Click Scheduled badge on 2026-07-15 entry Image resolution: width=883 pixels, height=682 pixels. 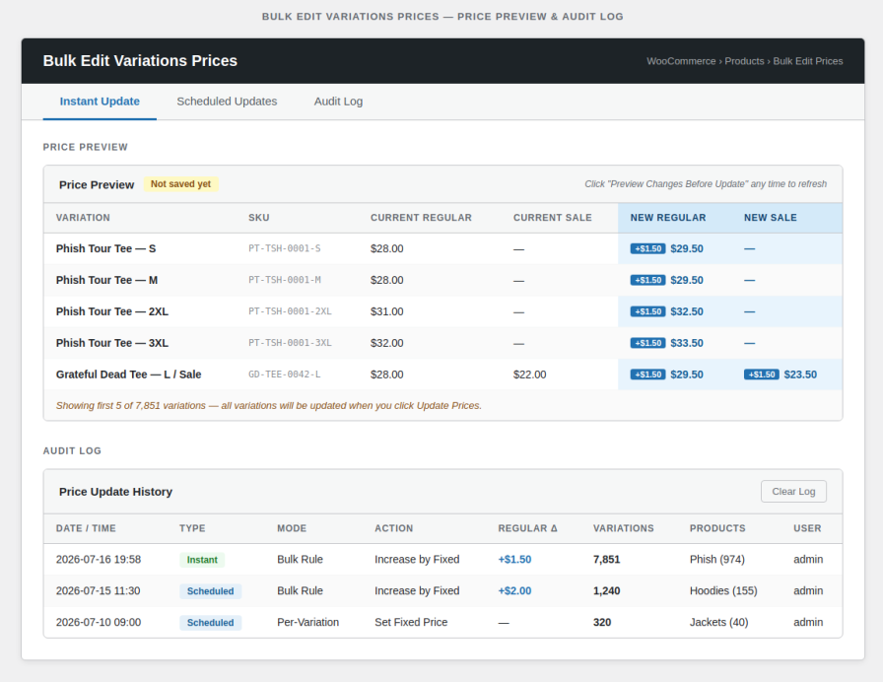(210, 591)
